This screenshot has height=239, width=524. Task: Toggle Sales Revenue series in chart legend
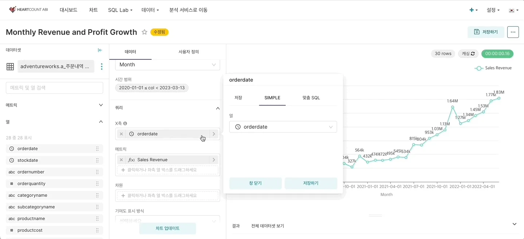(x=494, y=68)
